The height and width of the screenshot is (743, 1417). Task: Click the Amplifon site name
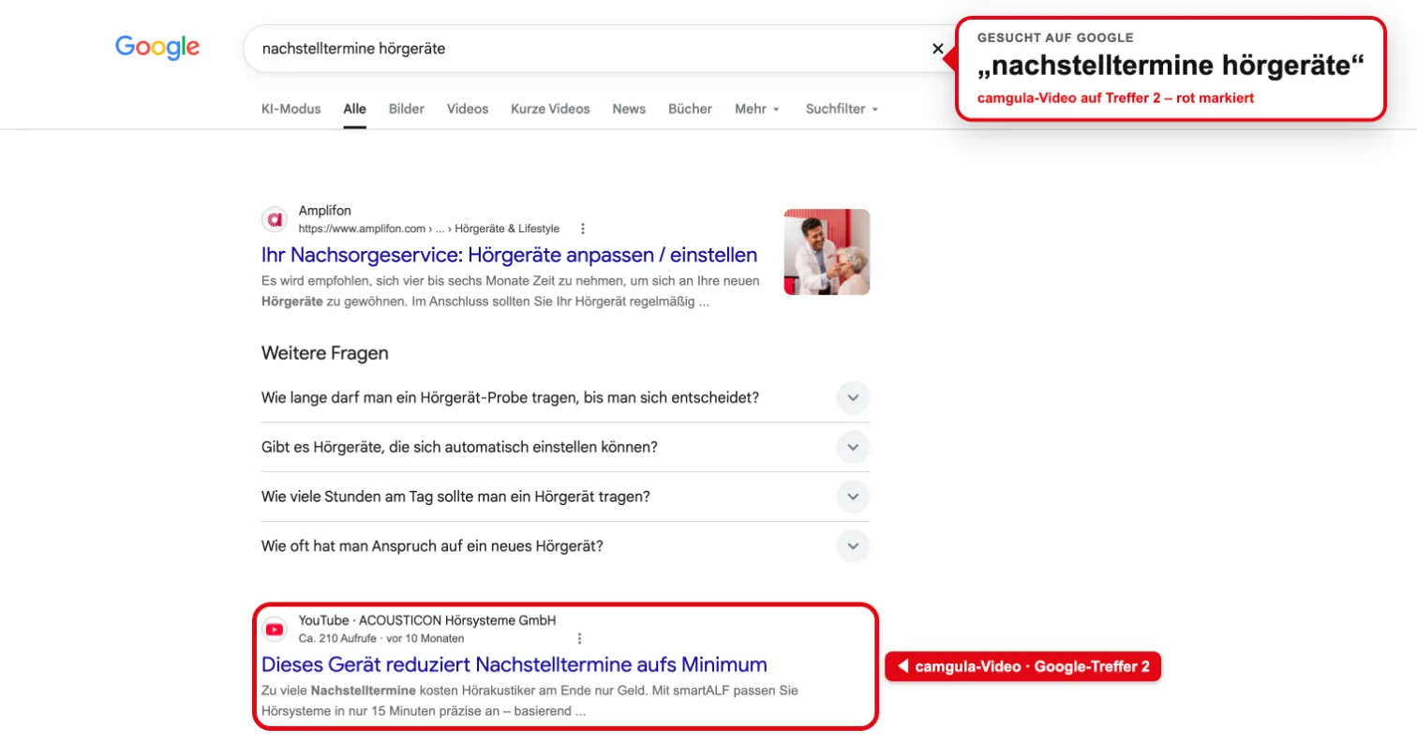pos(325,211)
